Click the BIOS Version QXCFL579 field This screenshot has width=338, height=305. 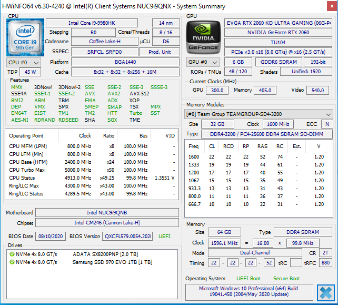(127, 236)
